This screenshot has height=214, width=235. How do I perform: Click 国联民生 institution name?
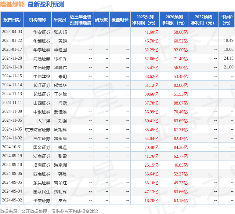(42, 192)
